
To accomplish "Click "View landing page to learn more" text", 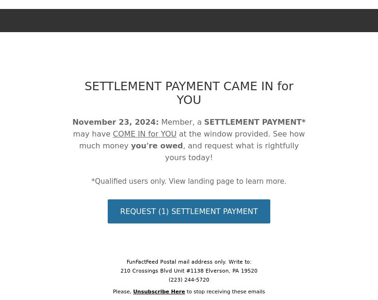I will (x=227, y=181).
